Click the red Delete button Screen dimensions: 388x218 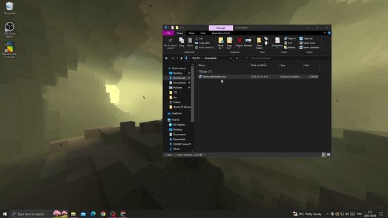point(239,42)
